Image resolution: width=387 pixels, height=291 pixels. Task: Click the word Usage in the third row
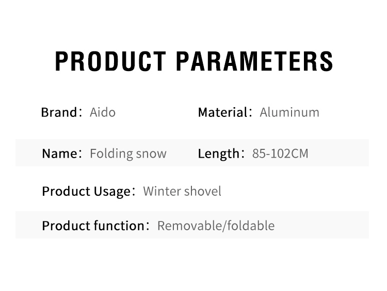[x=112, y=192]
